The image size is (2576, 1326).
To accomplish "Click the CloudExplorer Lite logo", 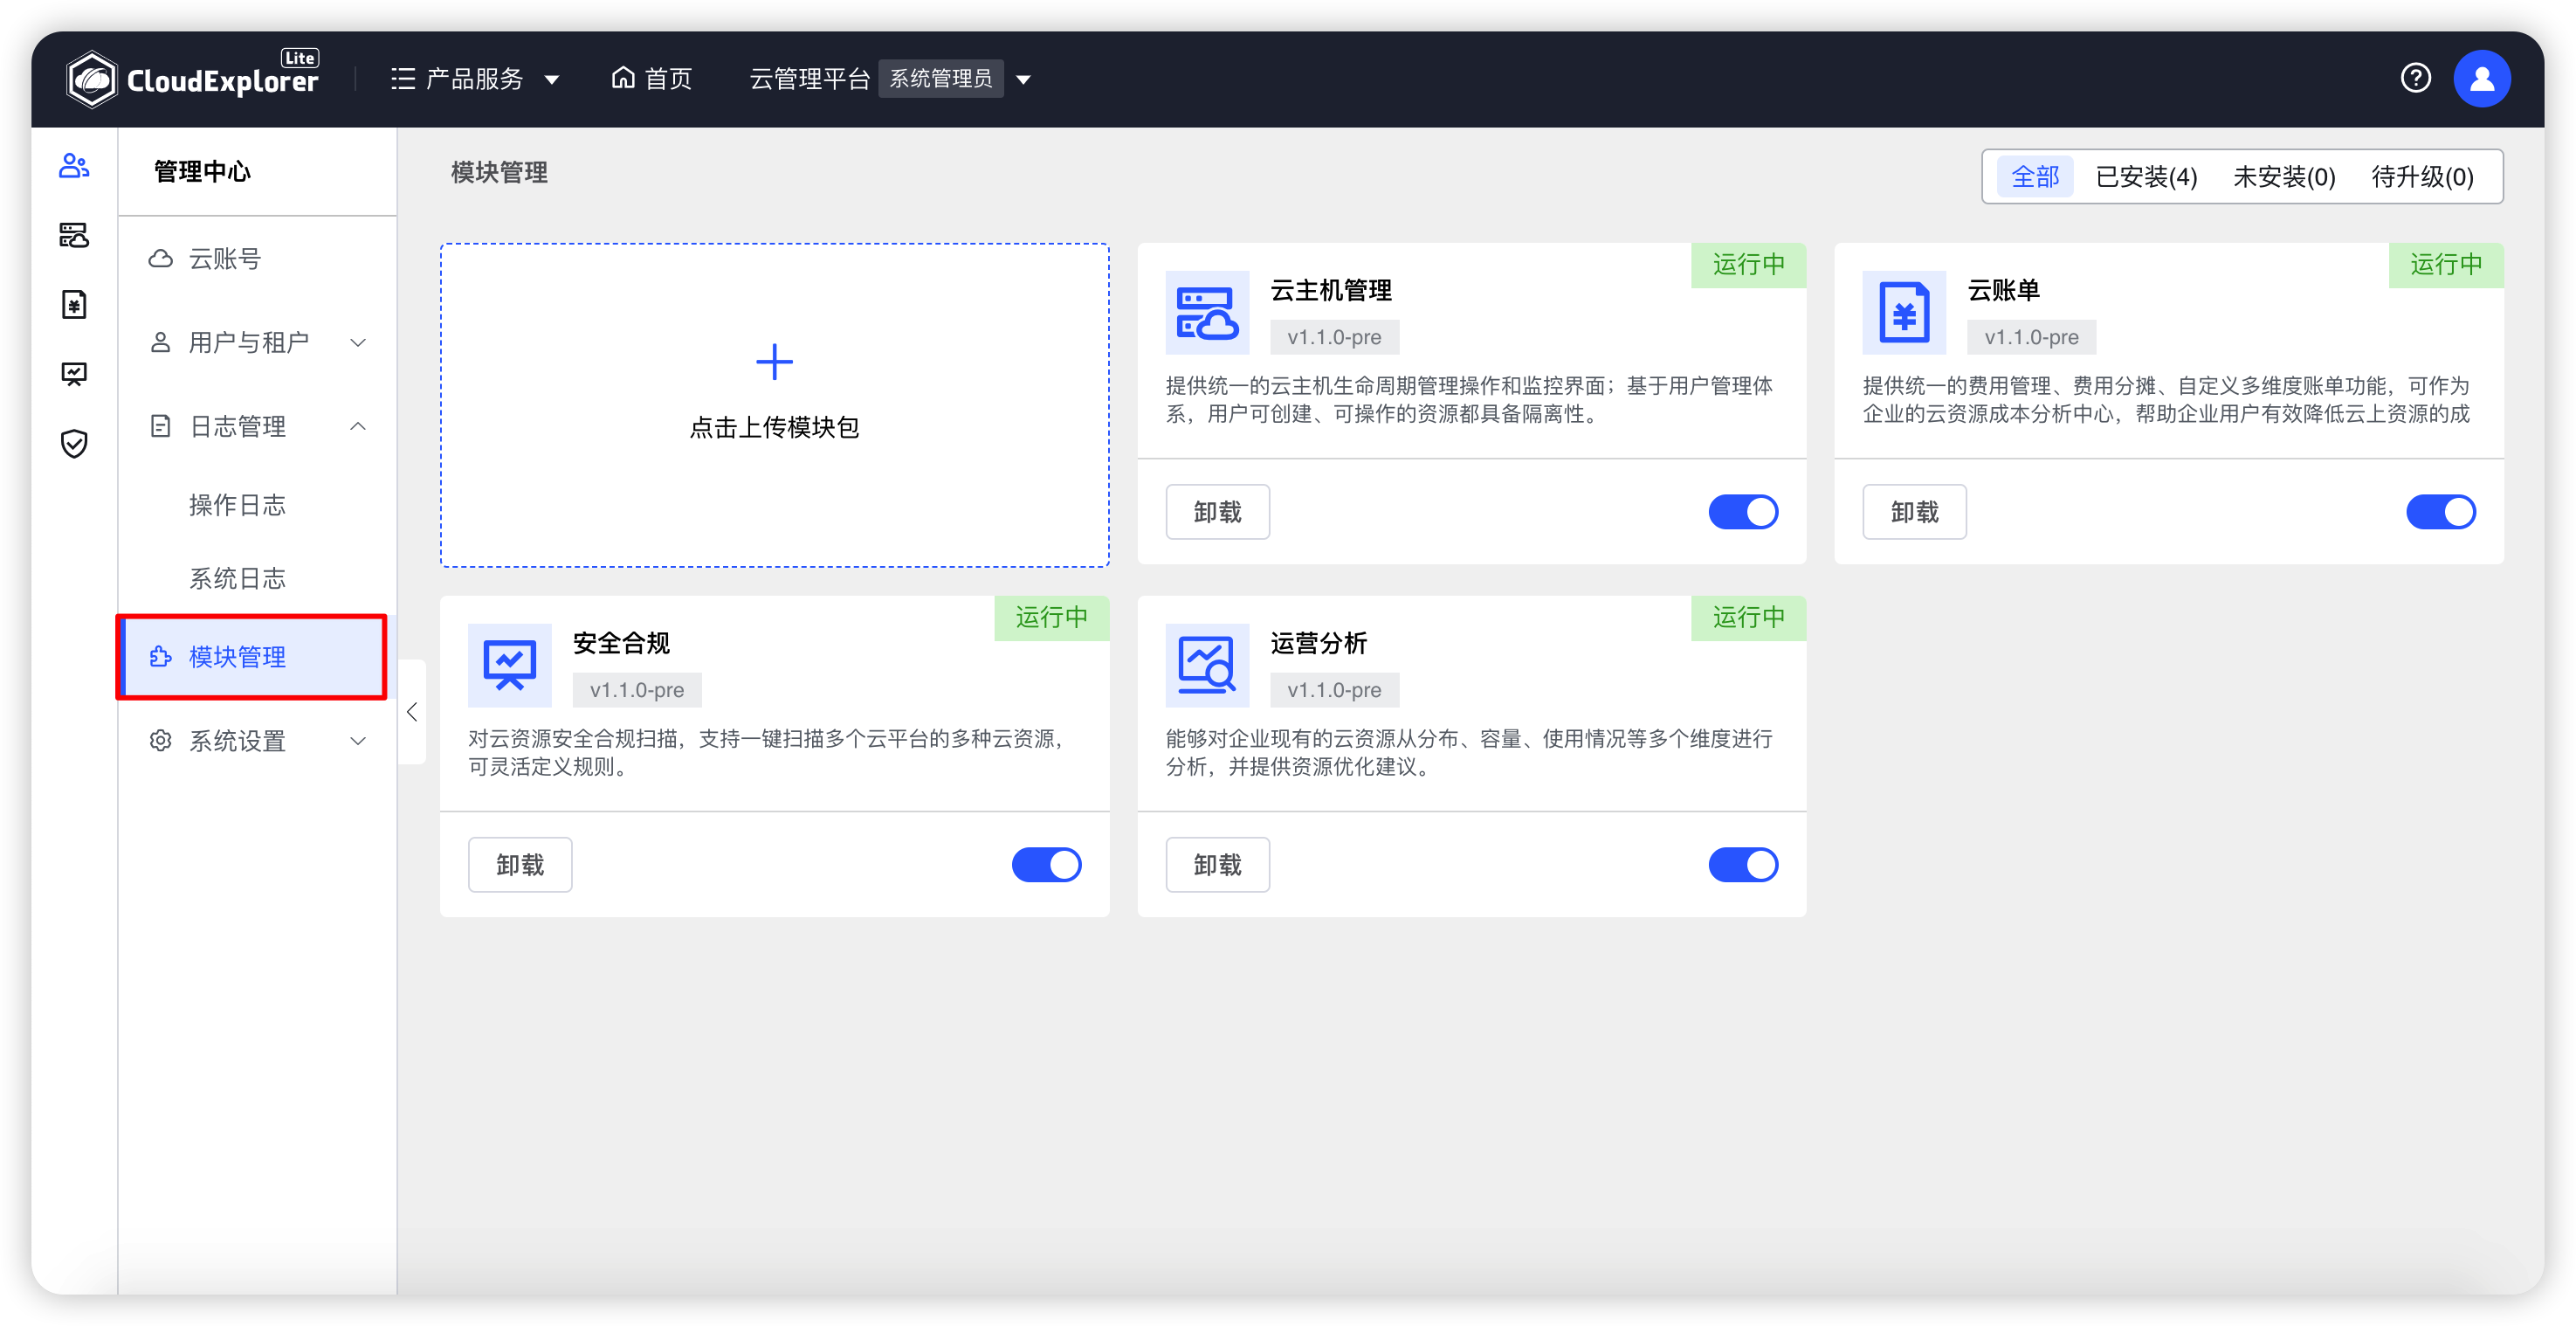I will point(192,78).
